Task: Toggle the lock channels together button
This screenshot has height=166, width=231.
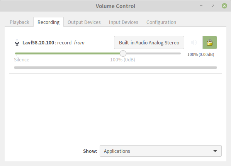Action: 210,42
